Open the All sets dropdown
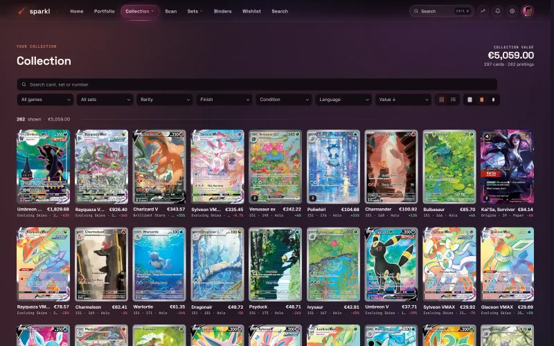This screenshot has height=346, width=554. tap(105, 100)
